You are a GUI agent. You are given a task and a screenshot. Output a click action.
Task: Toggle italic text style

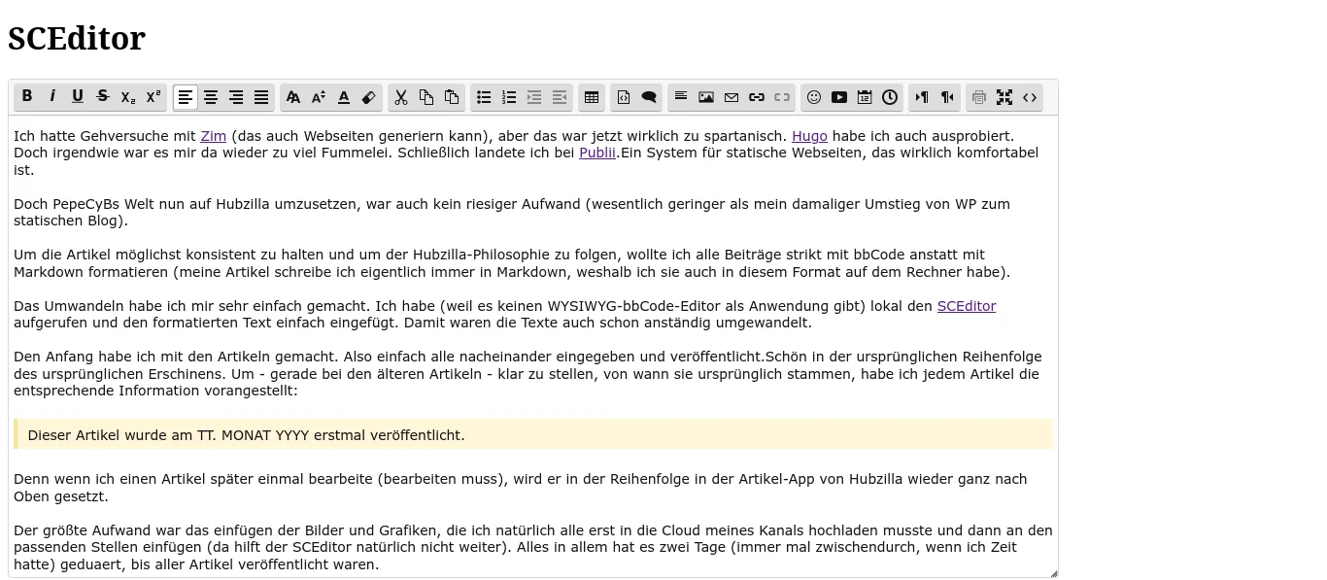[52, 97]
